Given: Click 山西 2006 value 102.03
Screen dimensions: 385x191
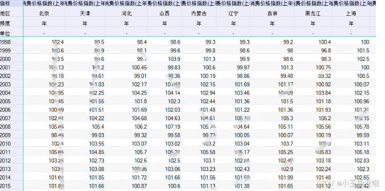Looking at the screenshot, I should click(173, 110).
